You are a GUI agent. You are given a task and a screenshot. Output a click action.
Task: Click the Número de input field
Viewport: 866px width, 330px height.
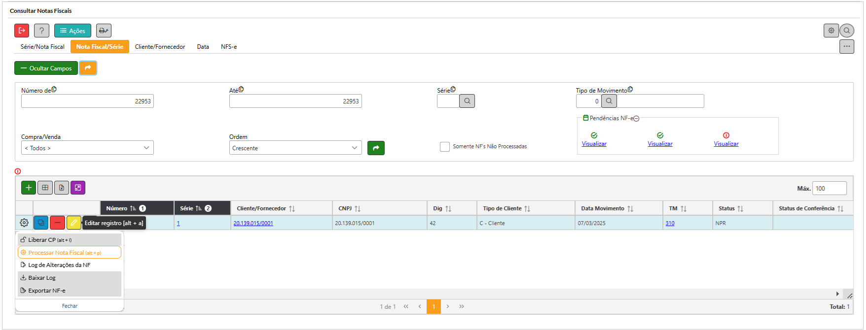click(87, 101)
